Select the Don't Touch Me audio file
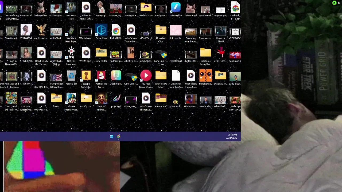This screenshot has width=342, height=192. point(41,57)
